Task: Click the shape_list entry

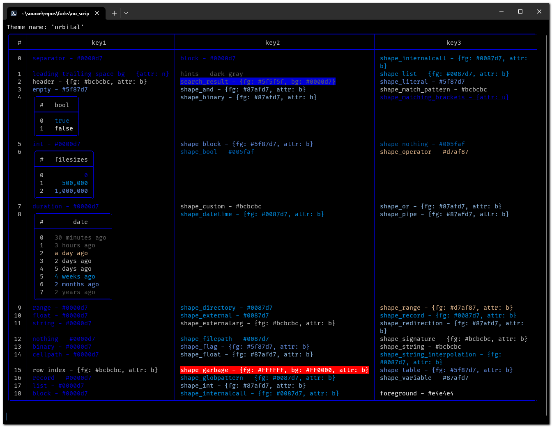Action: click(x=444, y=74)
